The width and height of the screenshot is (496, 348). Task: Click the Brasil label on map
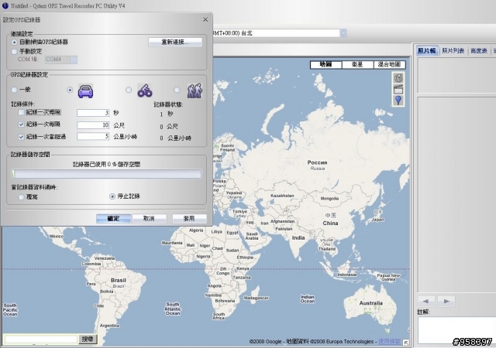pyautogui.click(x=119, y=281)
